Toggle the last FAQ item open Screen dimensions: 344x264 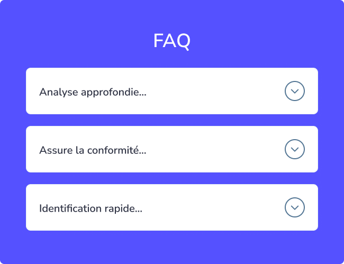(x=295, y=207)
